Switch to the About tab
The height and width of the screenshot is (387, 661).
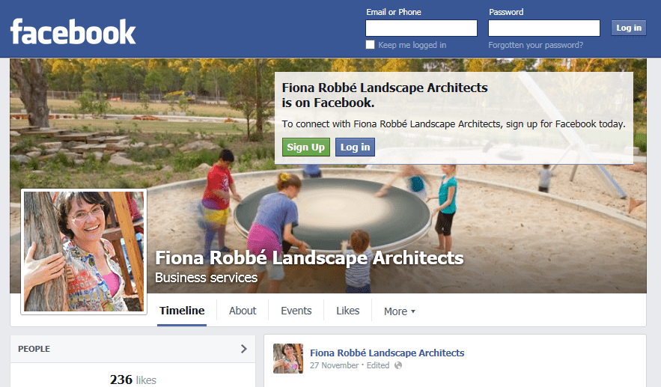243,311
